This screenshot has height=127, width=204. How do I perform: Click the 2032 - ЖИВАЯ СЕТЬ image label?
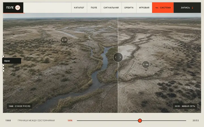(185, 106)
